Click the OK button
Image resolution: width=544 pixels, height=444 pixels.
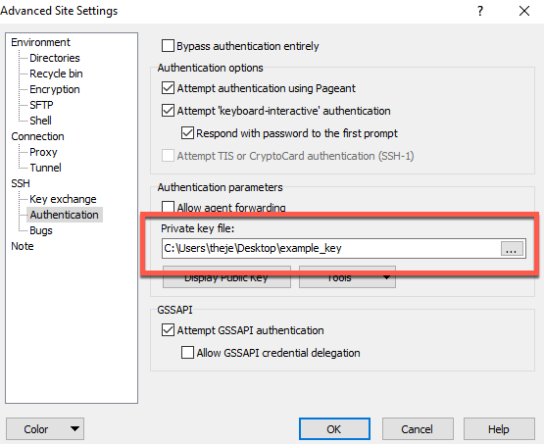tap(334, 429)
